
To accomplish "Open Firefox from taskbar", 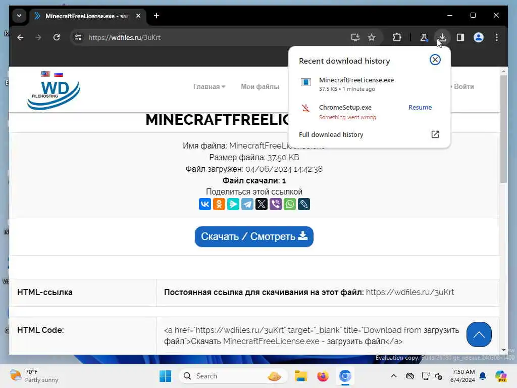I will click(323, 376).
